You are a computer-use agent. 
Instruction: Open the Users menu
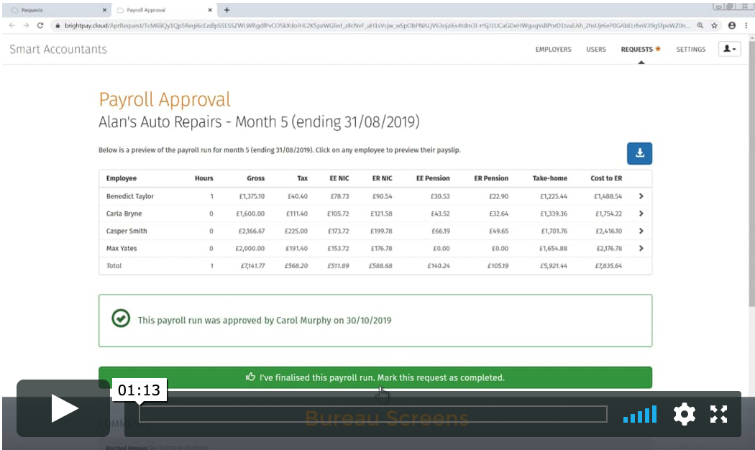596,49
